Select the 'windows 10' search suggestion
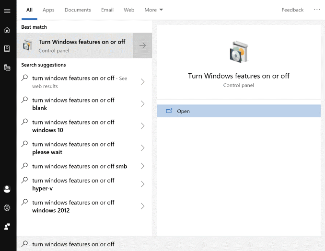This screenshot has height=251, width=325. (x=84, y=126)
